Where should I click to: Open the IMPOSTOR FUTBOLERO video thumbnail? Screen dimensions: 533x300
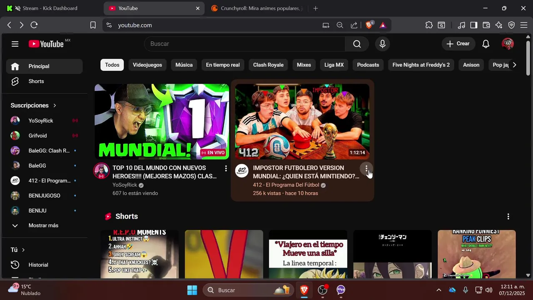coord(302,122)
